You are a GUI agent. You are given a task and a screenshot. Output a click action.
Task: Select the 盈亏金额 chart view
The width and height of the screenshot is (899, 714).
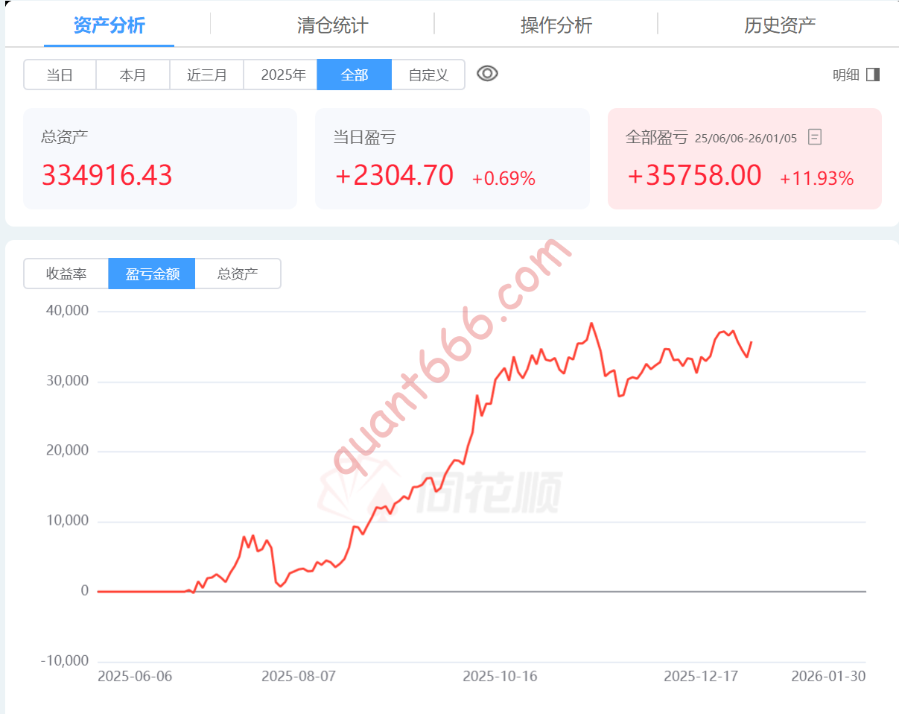[x=152, y=274]
